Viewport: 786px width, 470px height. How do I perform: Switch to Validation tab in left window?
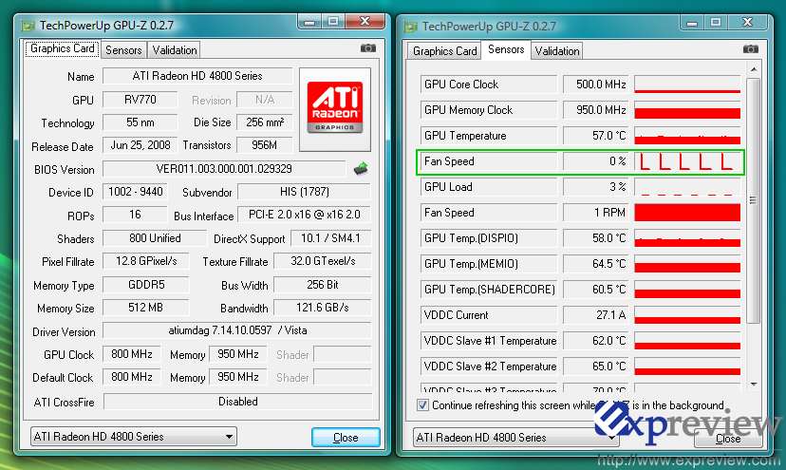tap(175, 50)
